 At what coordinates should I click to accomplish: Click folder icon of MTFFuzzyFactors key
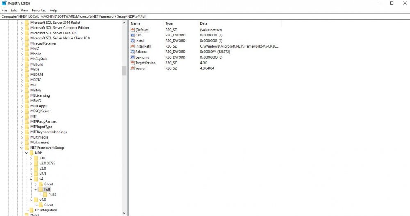click(x=27, y=122)
